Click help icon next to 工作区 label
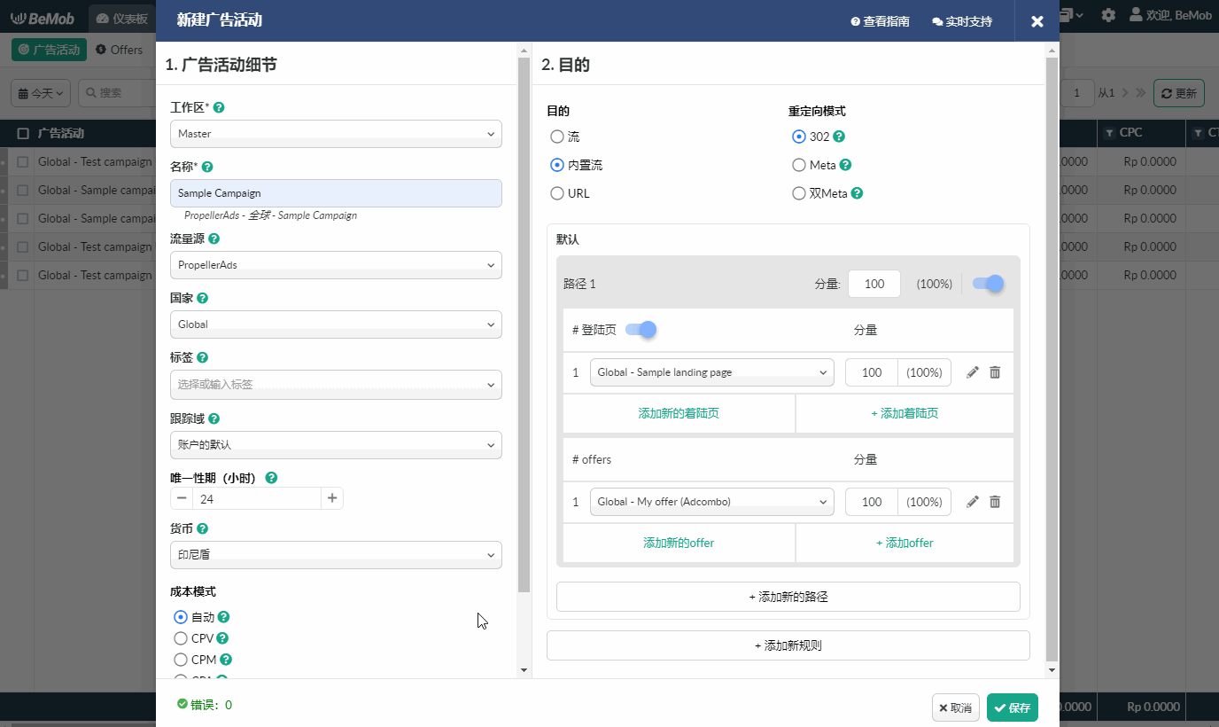The image size is (1219, 727). pyautogui.click(x=219, y=107)
